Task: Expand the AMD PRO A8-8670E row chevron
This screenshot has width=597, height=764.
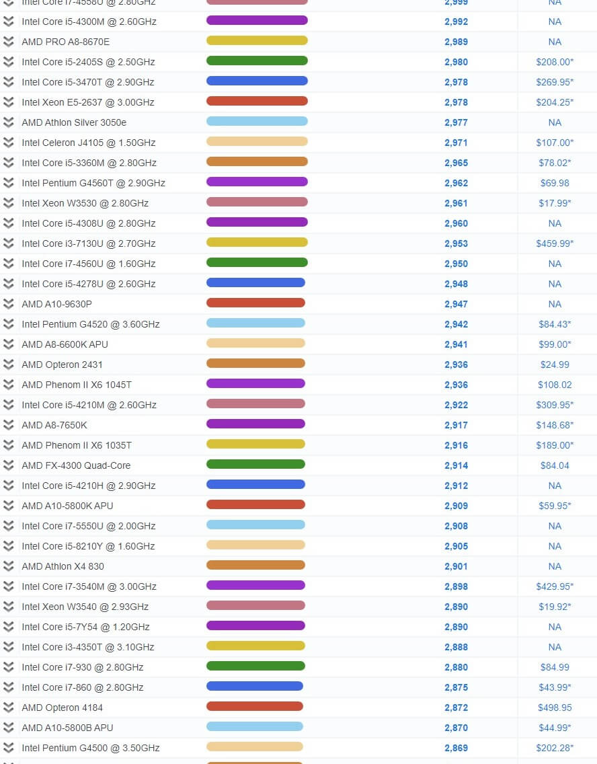Action: (8, 42)
